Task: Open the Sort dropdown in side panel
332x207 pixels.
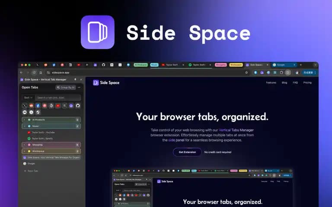Action: tap(28, 97)
